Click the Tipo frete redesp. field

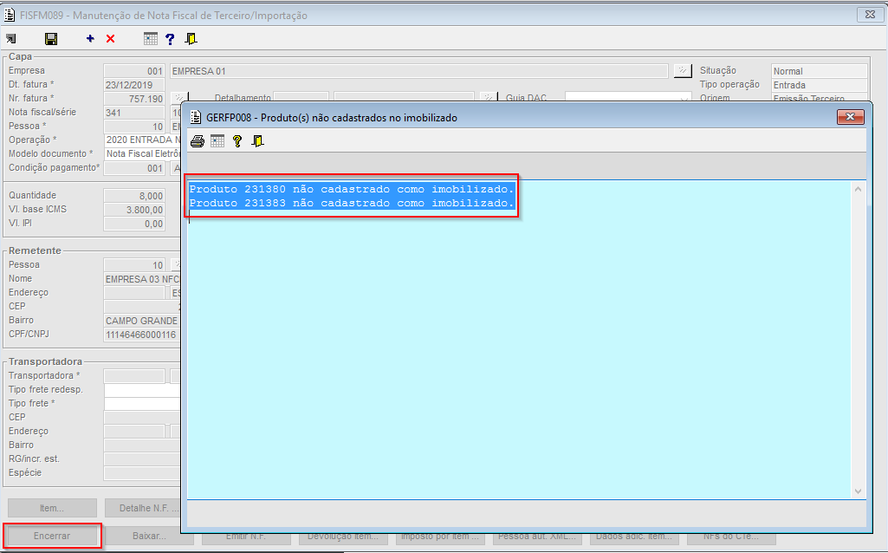coord(142,390)
